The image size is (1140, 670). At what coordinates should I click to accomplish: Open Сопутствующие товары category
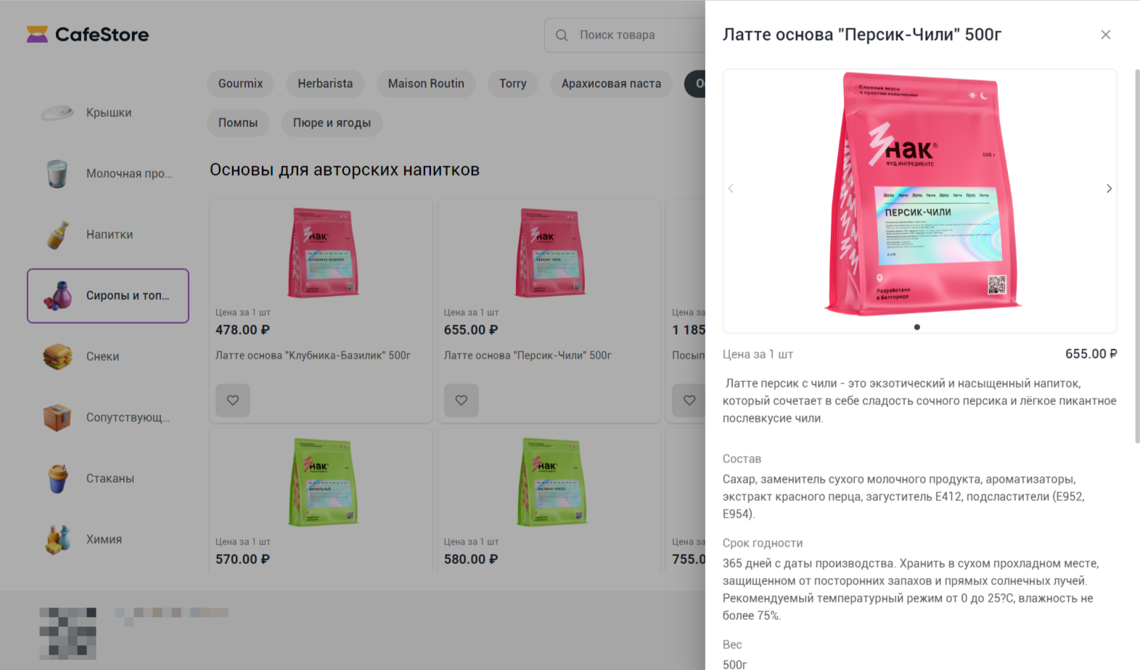pyautogui.click(x=108, y=417)
